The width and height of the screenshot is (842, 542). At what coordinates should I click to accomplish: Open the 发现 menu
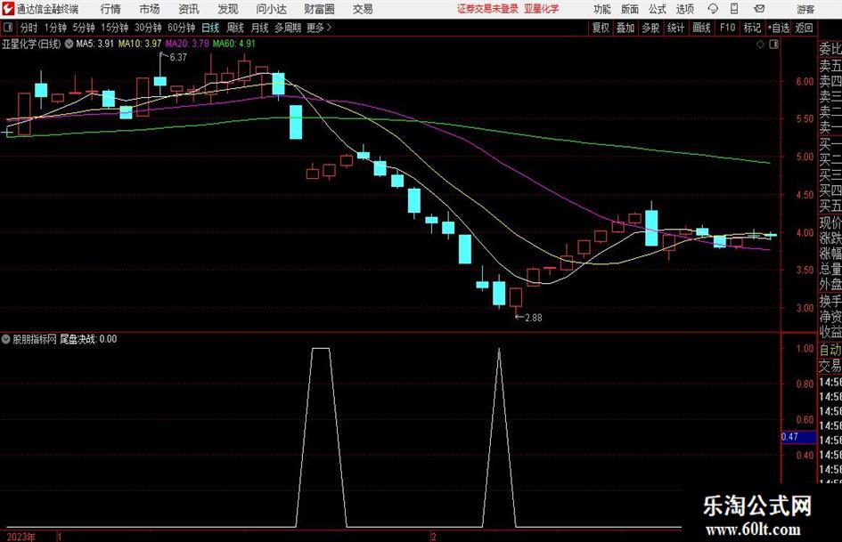[228, 9]
